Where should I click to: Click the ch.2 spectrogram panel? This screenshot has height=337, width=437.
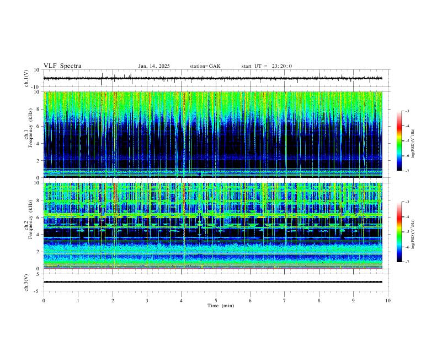click(213, 226)
